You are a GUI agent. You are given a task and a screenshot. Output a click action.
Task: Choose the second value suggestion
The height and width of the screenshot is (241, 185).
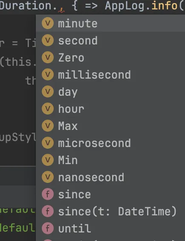[110, 41]
